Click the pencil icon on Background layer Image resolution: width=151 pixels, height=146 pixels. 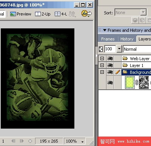point(118,72)
